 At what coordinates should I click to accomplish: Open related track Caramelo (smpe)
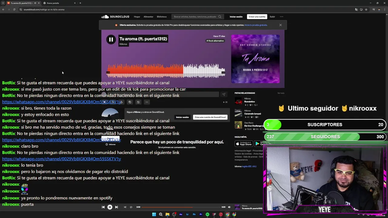pos(253,114)
